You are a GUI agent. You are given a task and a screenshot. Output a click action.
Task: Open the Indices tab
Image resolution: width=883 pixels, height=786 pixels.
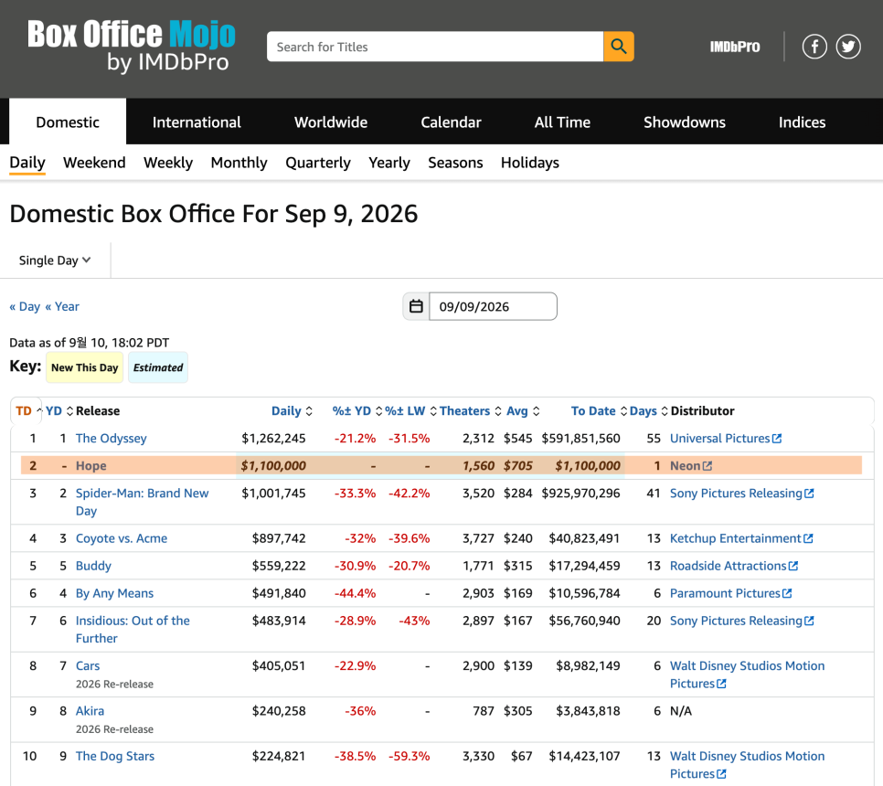(802, 122)
